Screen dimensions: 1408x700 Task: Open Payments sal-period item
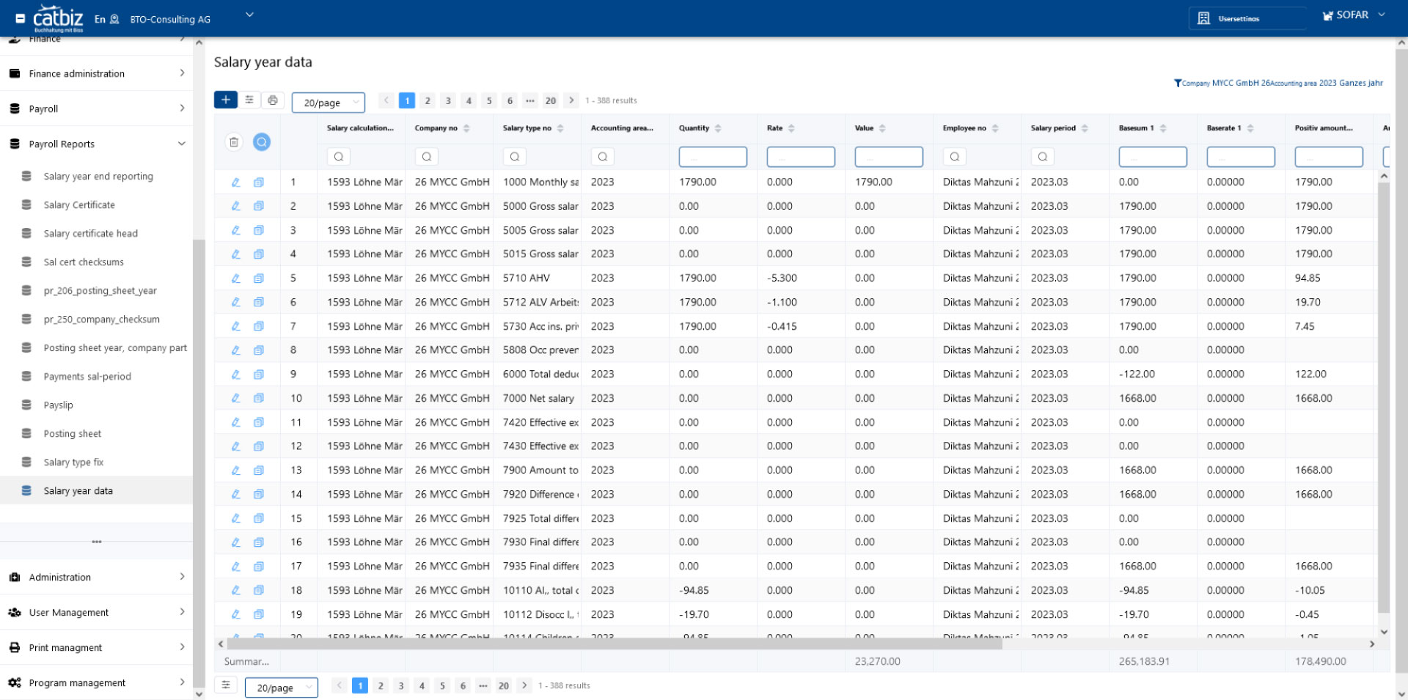[87, 377]
